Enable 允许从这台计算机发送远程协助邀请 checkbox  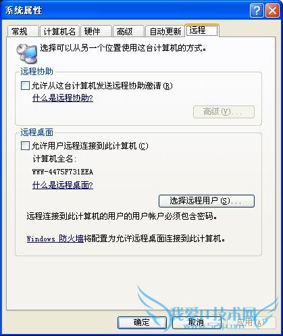pyautogui.click(x=25, y=86)
